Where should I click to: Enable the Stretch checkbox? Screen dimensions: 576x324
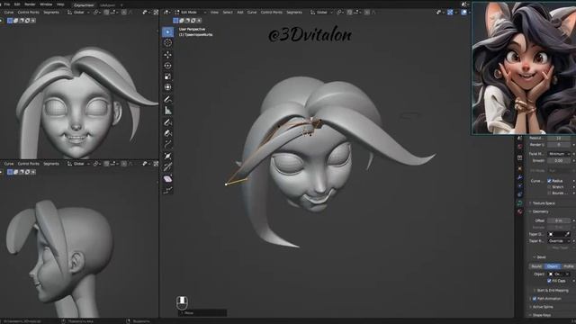[550, 187]
